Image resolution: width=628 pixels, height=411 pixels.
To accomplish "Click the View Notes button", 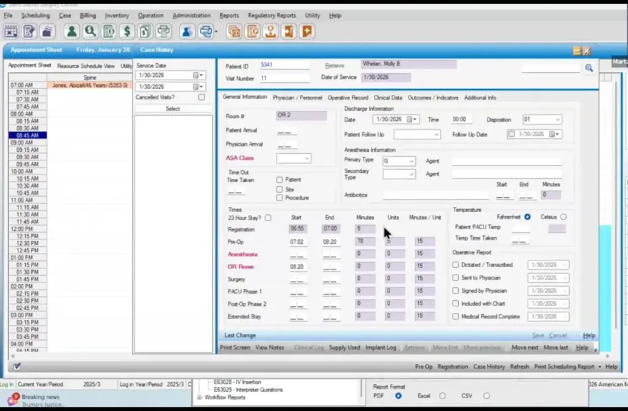I will point(270,347).
